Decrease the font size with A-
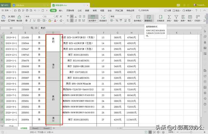The width and height of the screenshot is (208, 134). 61,17
